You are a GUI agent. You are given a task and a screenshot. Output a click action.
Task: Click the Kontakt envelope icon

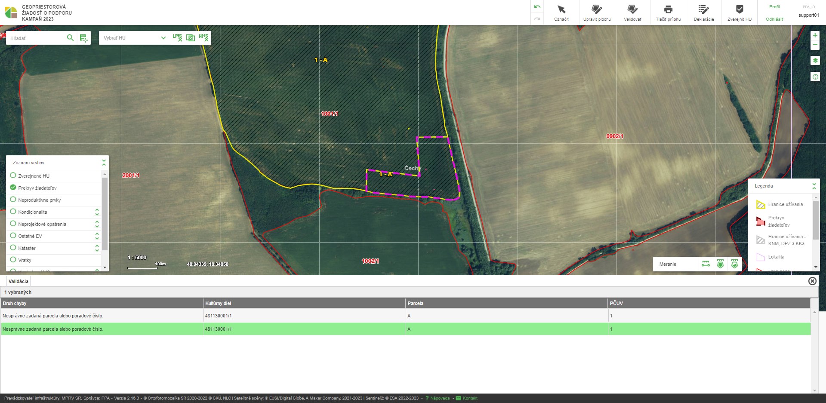458,398
